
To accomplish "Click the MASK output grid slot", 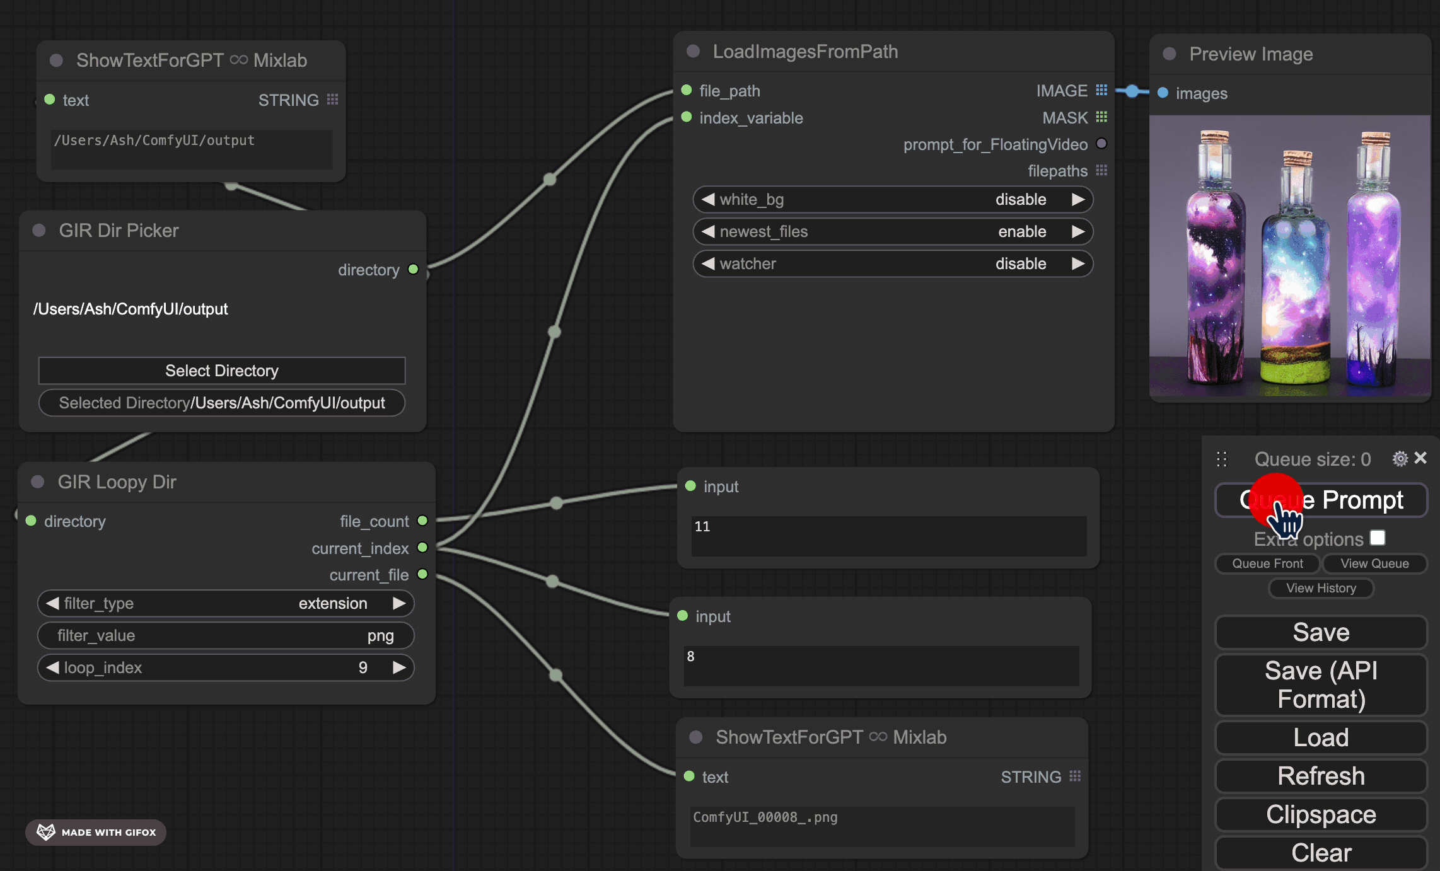I will [1101, 117].
